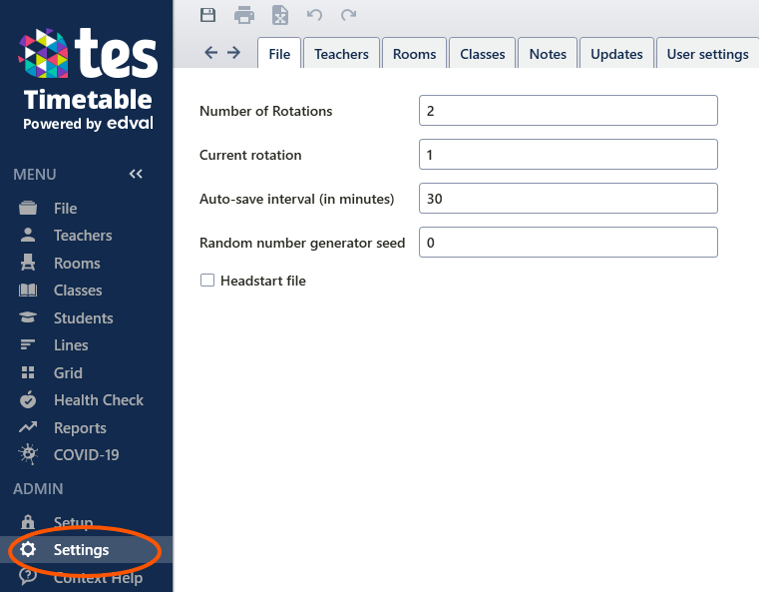This screenshot has width=774, height=592.
Task: Click the Teachers person icon in sidebar
Action: [28, 236]
